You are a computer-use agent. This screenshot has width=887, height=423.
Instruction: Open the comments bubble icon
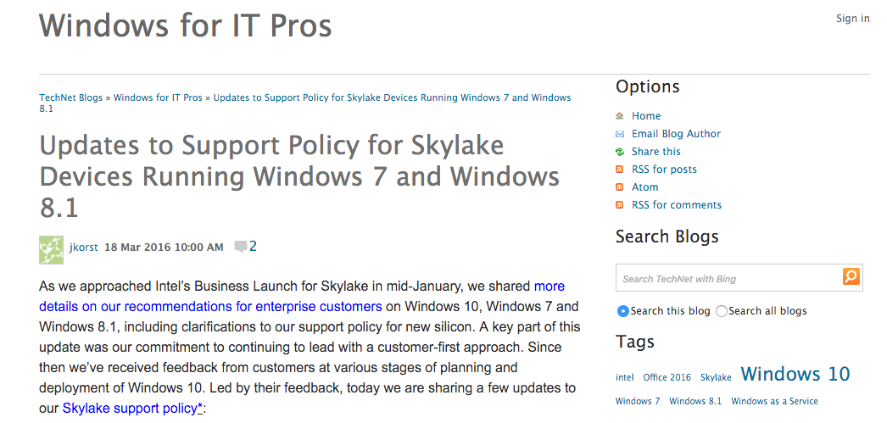tap(241, 247)
